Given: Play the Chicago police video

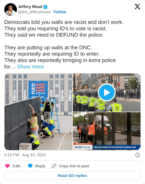Looking at the screenshot, I should click(107, 92).
